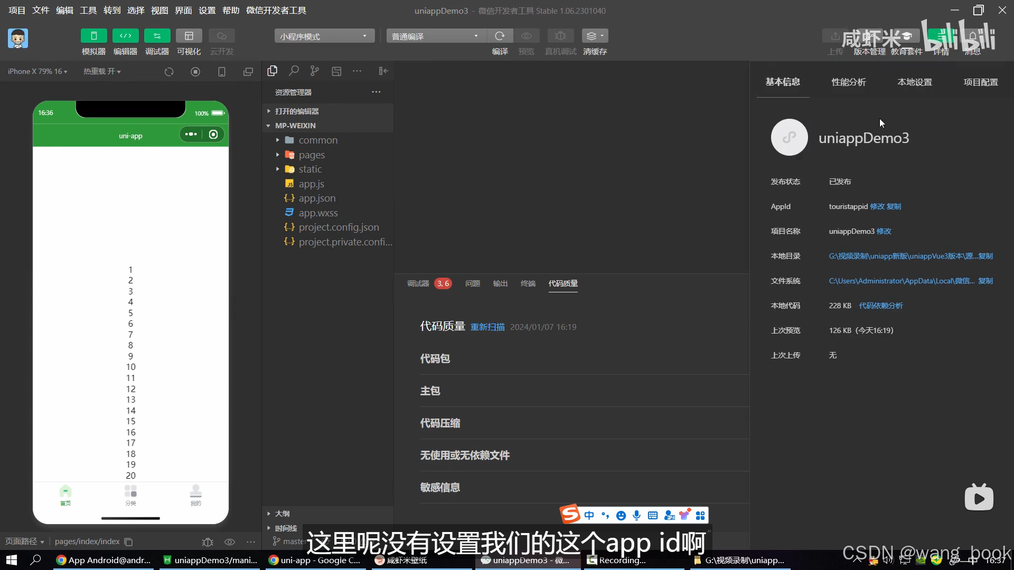Open the project.config.json file
This screenshot has height=570, width=1014.
click(x=327, y=227)
